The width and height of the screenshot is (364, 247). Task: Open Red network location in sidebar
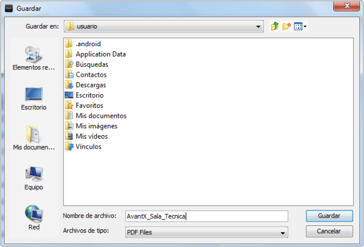34,218
